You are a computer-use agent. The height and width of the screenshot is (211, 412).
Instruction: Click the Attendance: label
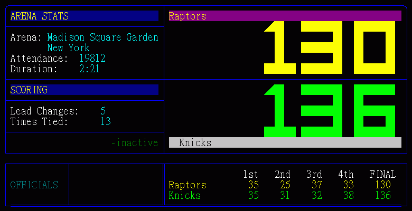click(x=39, y=58)
